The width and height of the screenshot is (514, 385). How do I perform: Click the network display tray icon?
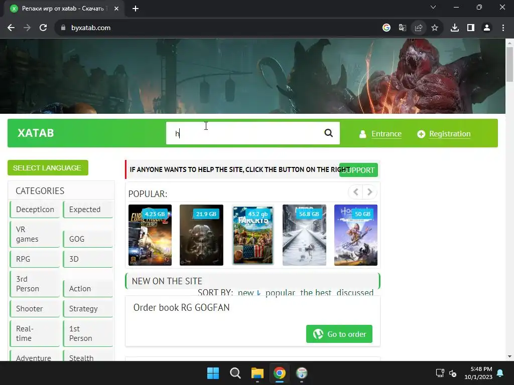click(x=440, y=373)
